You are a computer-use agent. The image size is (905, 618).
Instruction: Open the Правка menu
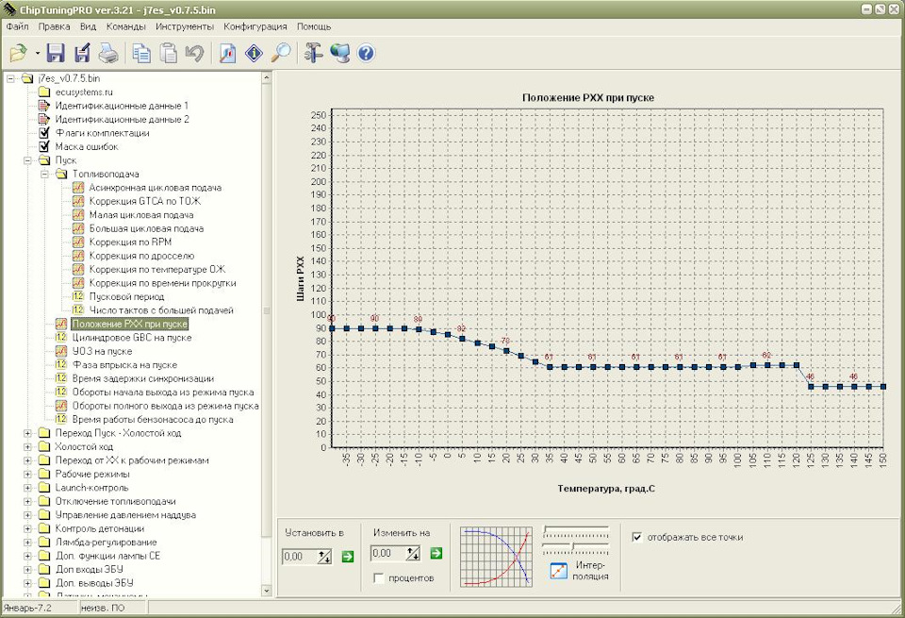(55, 26)
